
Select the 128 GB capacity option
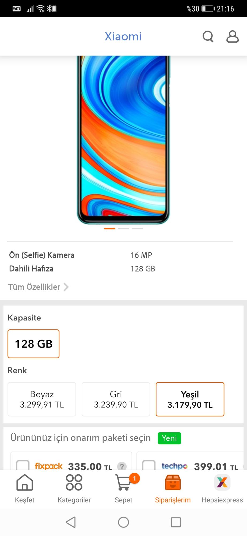point(33,344)
